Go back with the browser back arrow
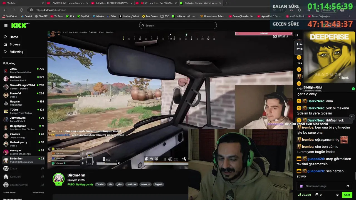This screenshot has width=356, height=200. (x=5, y=10)
